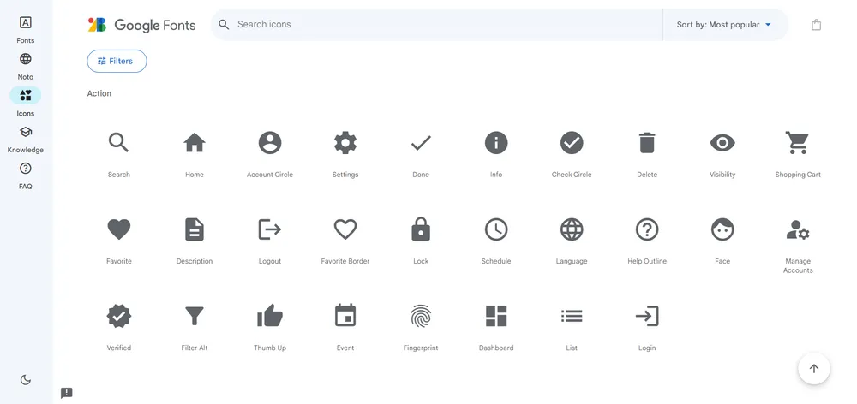Switch to the Icons sidebar section
This screenshot has height=404, width=857.
pyautogui.click(x=25, y=102)
